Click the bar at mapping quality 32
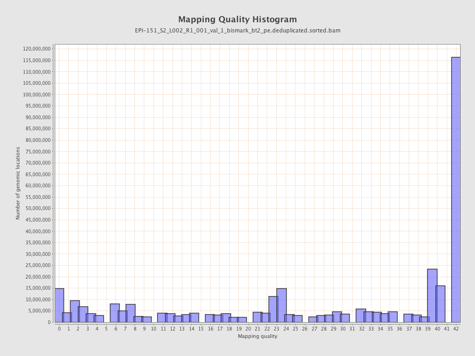475x356 pixels. point(361,316)
